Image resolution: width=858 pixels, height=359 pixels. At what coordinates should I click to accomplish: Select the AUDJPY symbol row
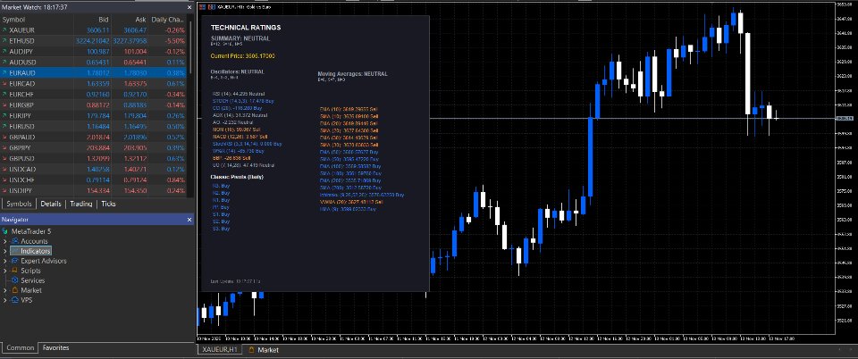[x=94, y=52]
